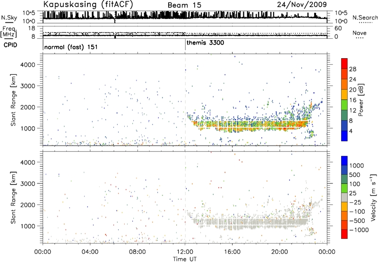This screenshot has width=378, height=262.
Task: Click the 'Freq. [MHz]' axis label
Action: tap(9, 32)
